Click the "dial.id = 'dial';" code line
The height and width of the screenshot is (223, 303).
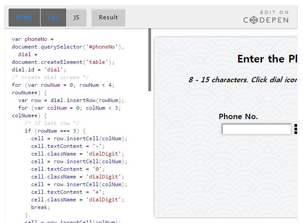pyautogui.click(x=39, y=70)
